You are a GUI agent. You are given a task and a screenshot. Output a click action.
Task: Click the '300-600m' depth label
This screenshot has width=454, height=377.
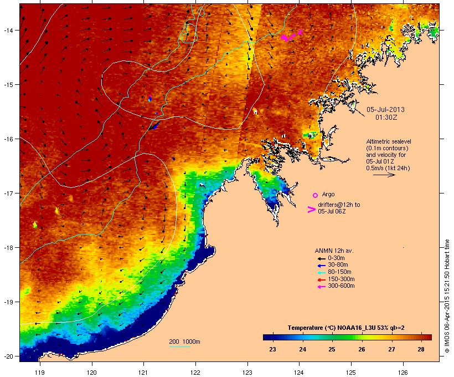[x=341, y=286]
